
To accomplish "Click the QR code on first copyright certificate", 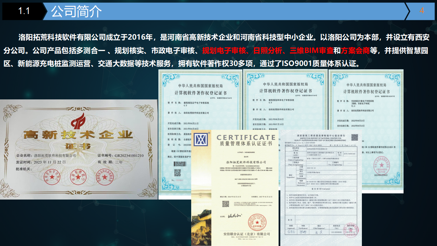I will click(177, 172).
